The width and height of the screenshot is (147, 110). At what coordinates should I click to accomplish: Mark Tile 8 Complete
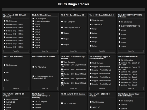62,62
